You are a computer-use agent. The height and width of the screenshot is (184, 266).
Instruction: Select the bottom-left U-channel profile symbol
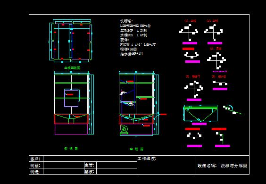[194, 136]
